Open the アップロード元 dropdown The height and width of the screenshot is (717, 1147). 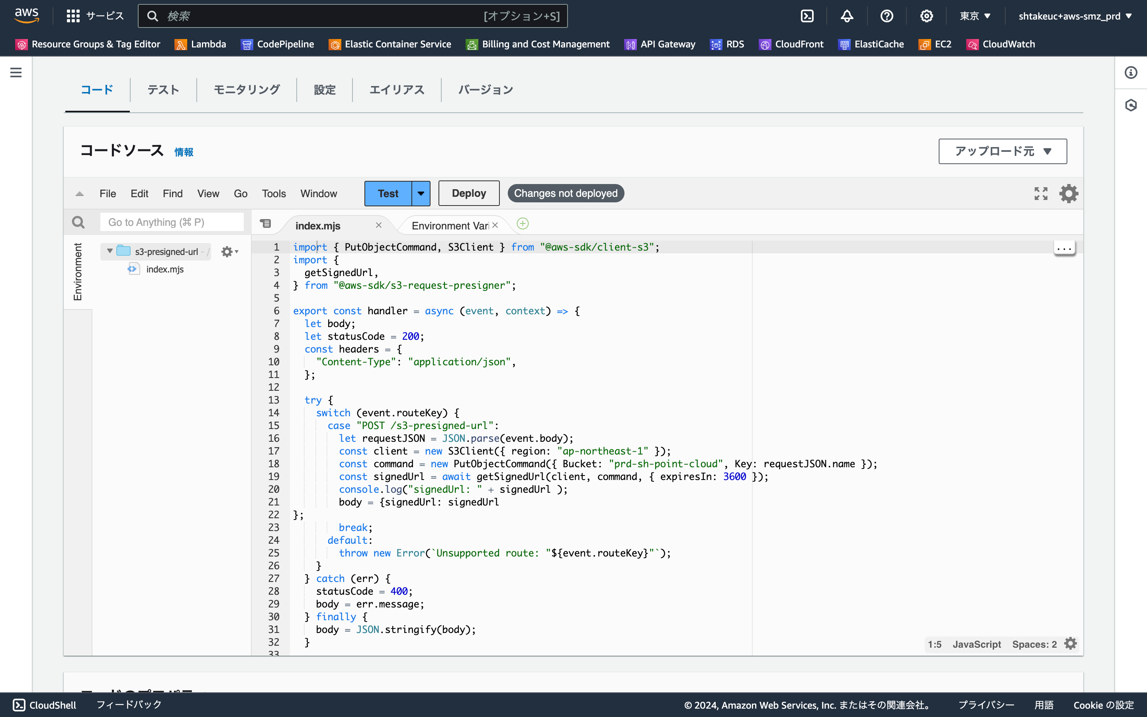click(1002, 151)
